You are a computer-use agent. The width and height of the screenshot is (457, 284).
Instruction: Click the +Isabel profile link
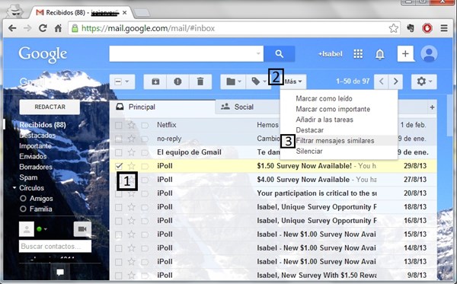(x=331, y=54)
